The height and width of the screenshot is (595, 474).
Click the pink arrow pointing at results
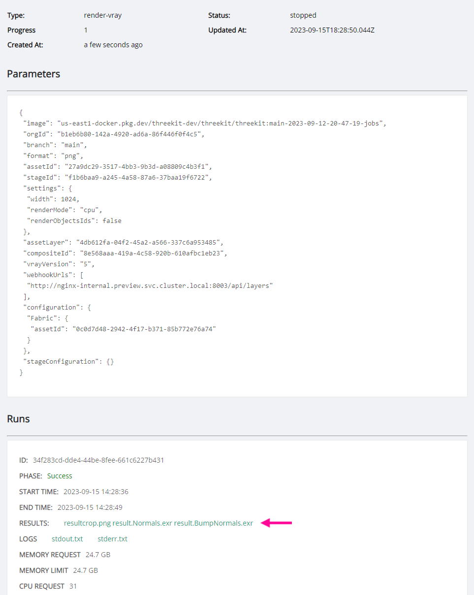pos(276,523)
